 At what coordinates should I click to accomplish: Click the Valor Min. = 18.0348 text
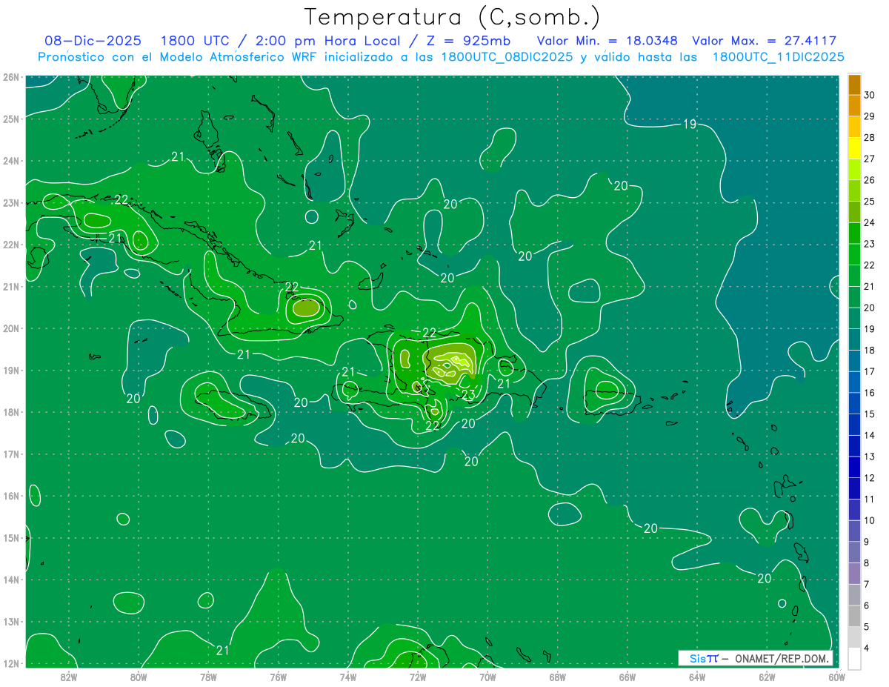(607, 42)
